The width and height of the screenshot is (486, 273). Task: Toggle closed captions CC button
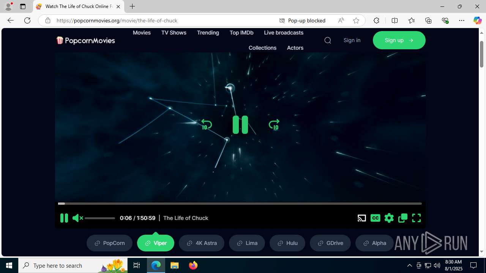pyautogui.click(x=376, y=218)
